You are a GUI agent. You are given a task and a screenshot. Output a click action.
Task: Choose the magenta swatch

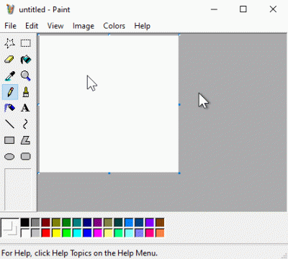(x=98, y=233)
